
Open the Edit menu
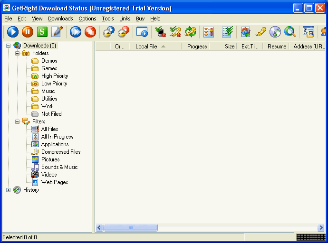22,19
